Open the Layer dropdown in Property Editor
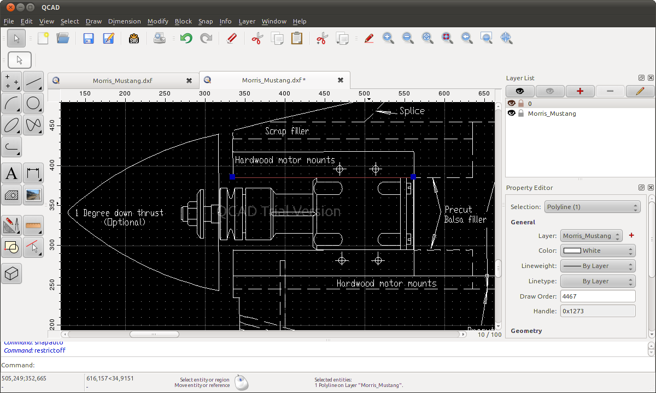This screenshot has height=393, width=656. click(x=591, y=236)
